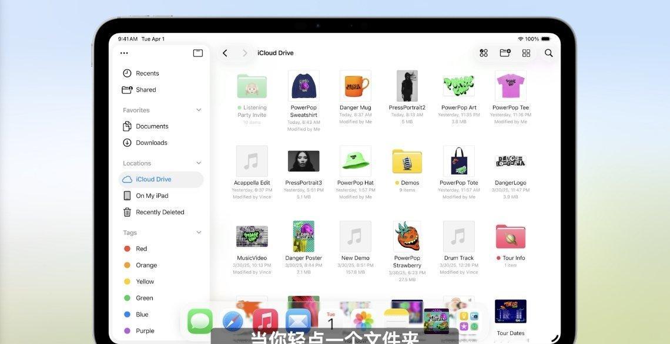This screenshot has height=344, width=670.
Task: Open Recently Deleted in sidebar
Action: pyautogui.click(x=161, y=212)
